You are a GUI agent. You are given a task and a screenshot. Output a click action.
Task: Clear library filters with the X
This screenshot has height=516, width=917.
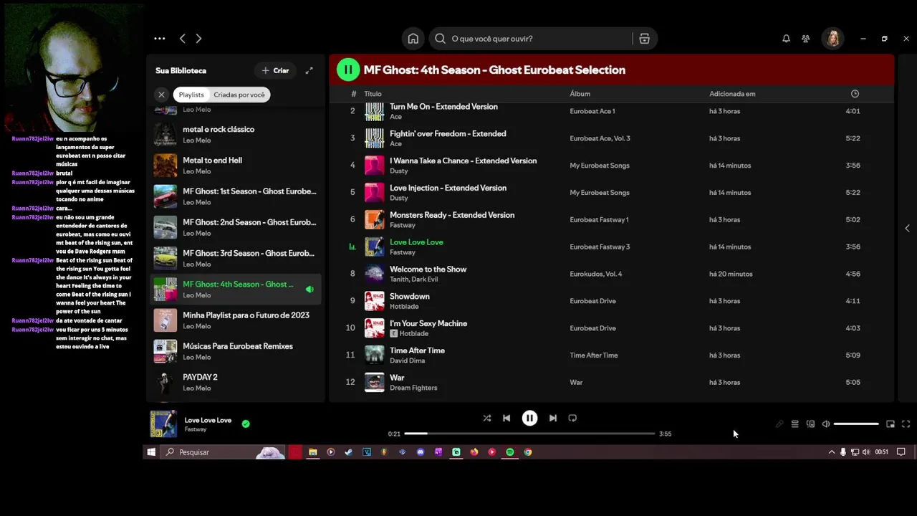(x=161, y=95)
